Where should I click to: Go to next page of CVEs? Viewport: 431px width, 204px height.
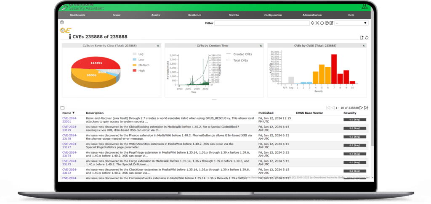362,108
